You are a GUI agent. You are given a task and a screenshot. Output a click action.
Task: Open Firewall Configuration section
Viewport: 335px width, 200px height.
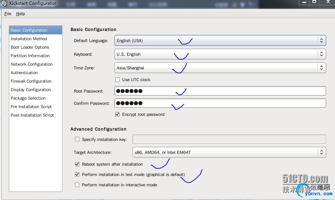pos(36,81)
